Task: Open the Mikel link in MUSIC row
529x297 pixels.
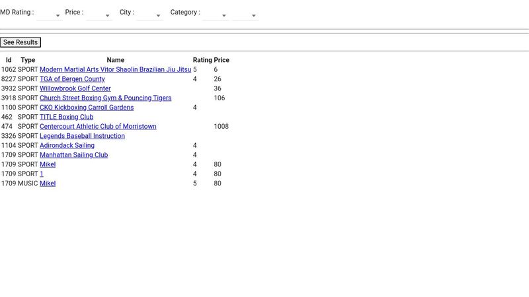Action: 48,183
